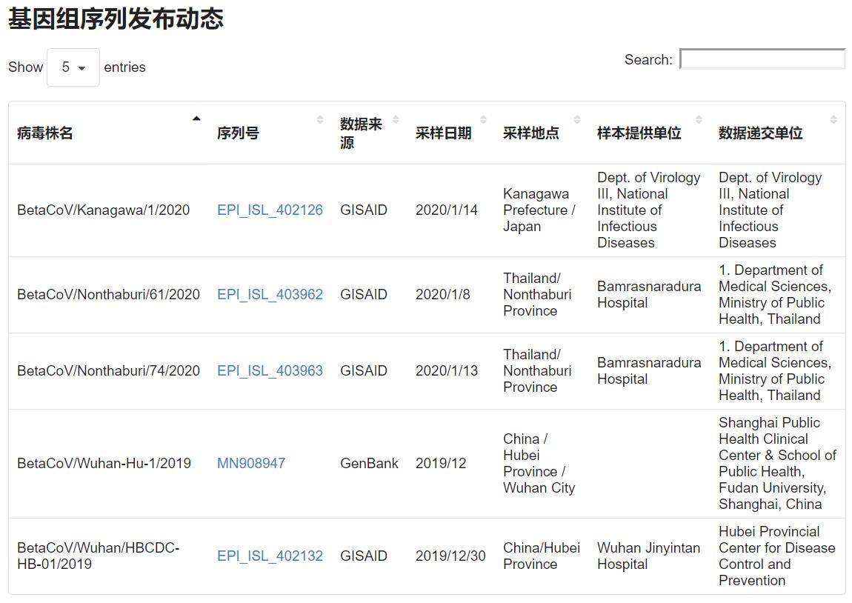
Task: Expand the page size selector showing 5
Action: (x=73, y=67)
